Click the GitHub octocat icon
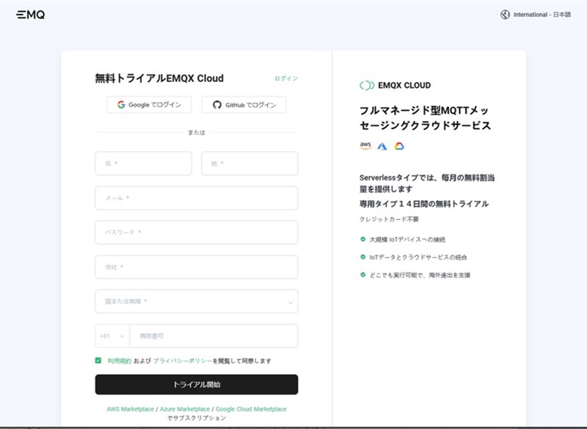This screenshot has width=587, height=429. pos(217,105)
